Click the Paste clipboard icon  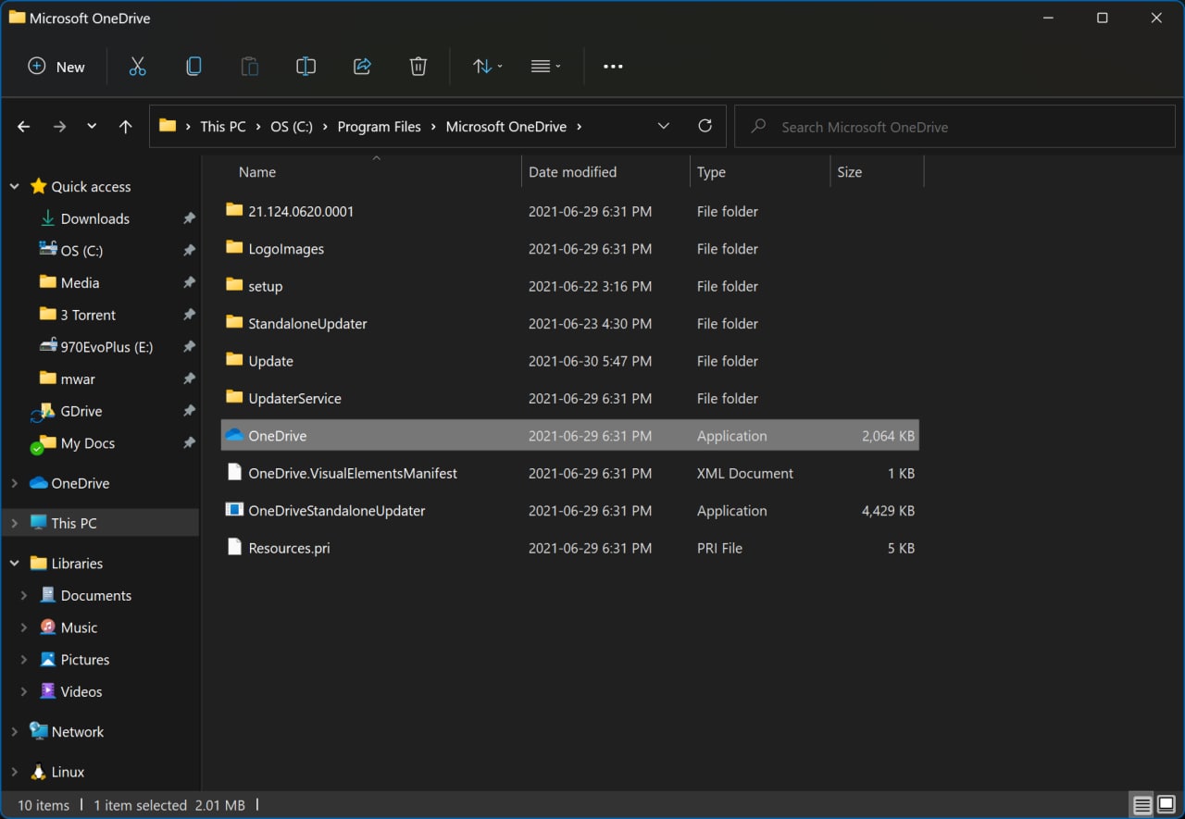click(x=249, y=67)
